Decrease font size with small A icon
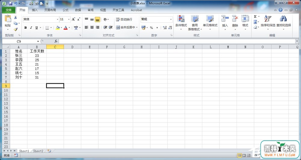The height and width of the screenshot is (160, 301). 79,19
